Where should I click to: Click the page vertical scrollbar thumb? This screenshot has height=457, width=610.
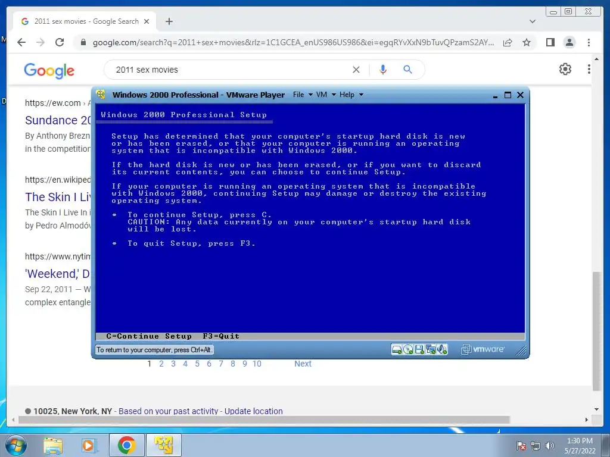(x=596, y=331)
